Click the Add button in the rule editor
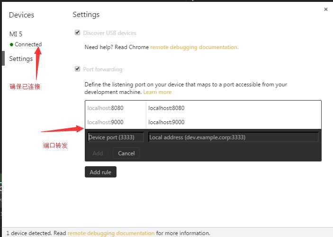Screen dimensions: 333x237 [98, 153]
